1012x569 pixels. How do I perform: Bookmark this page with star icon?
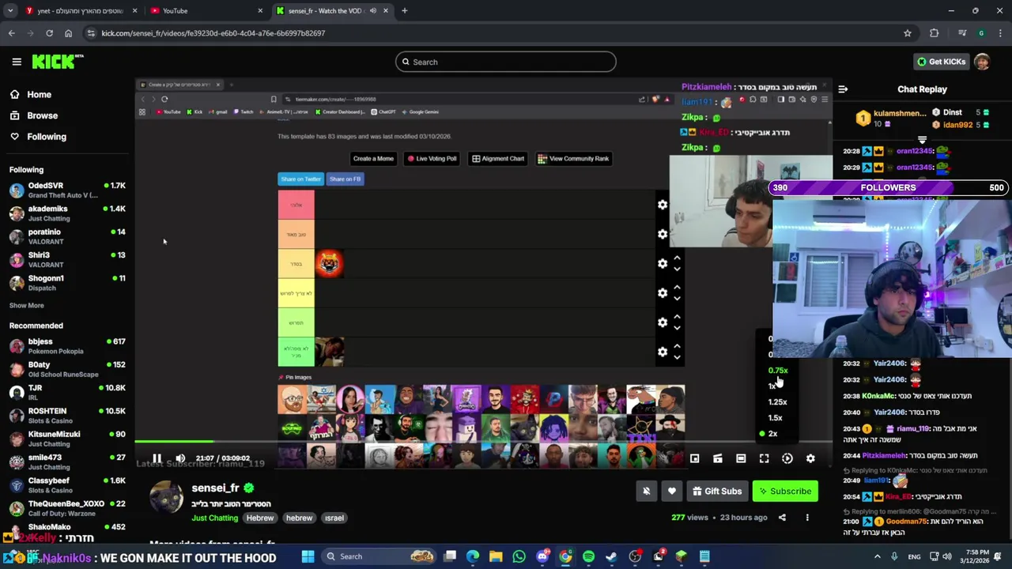(908, 33)
